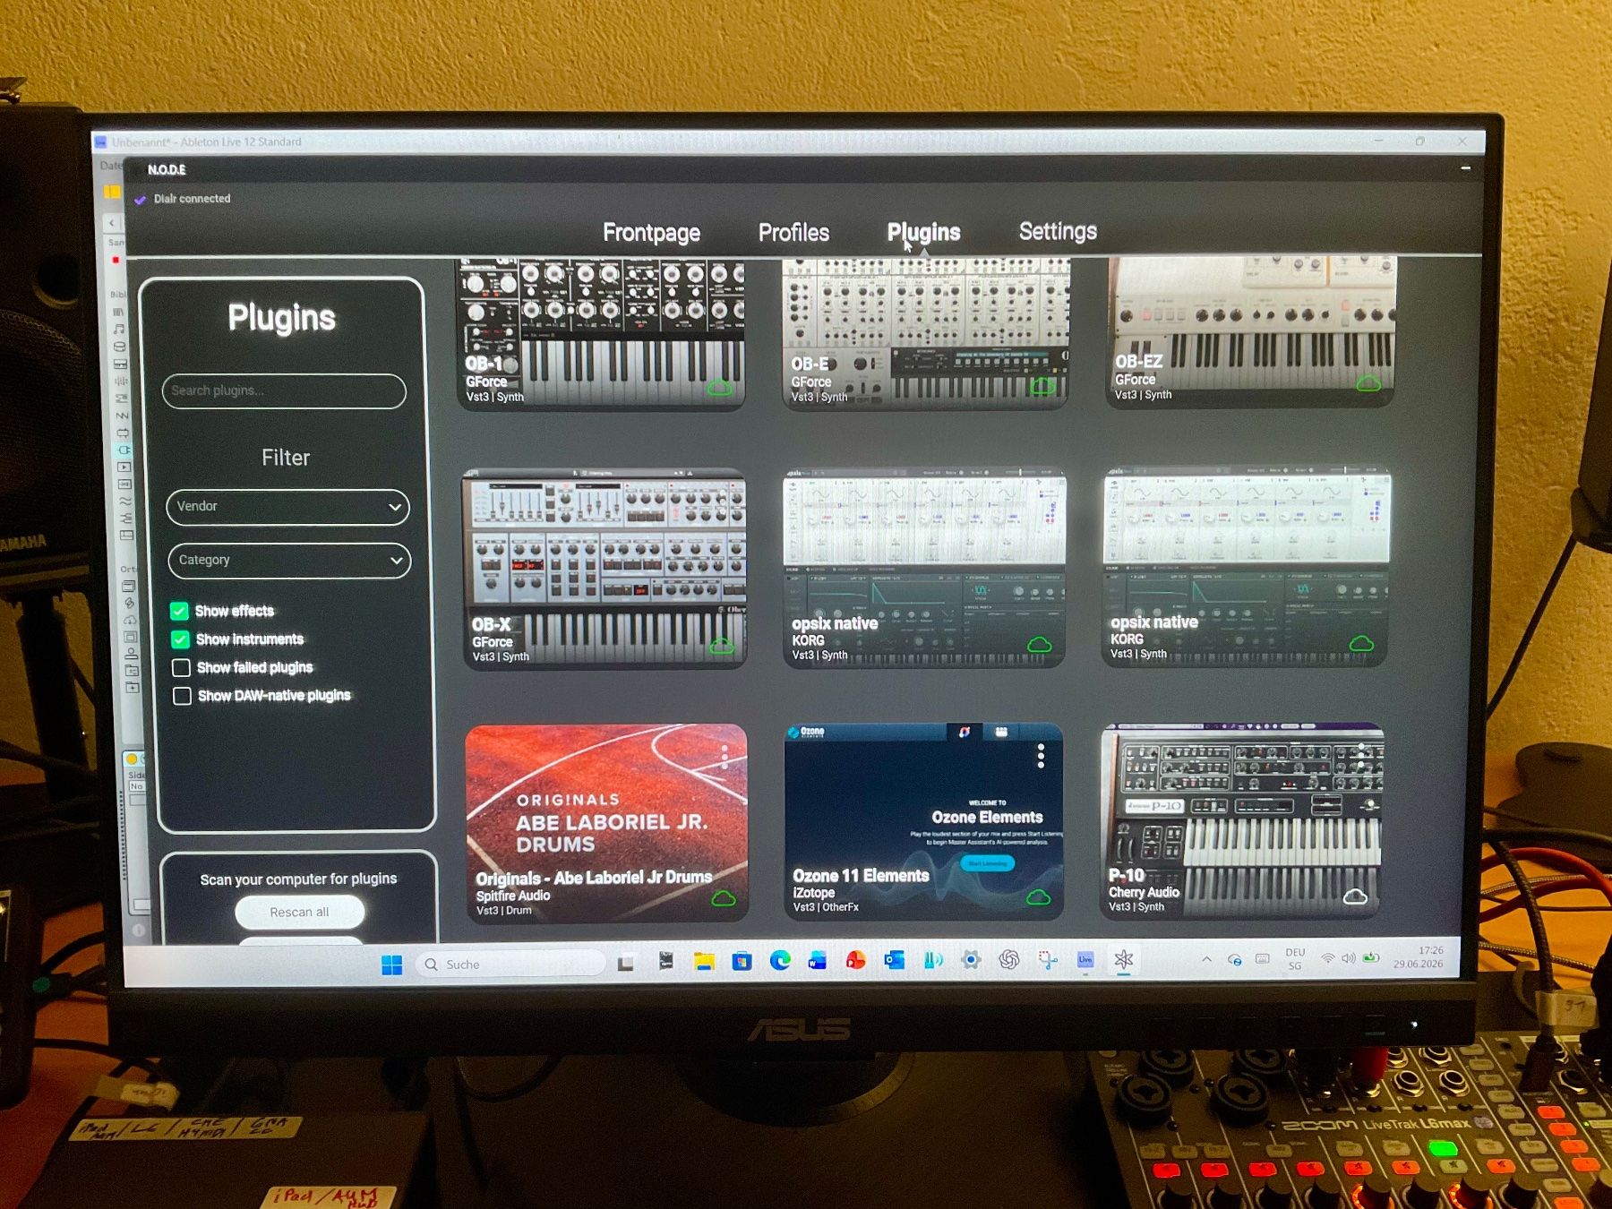The height and width of the screenshot is (1209, 1612).
Task: Open Originals Abe Laboriel Jr Drums card
Action: [606, 822]
